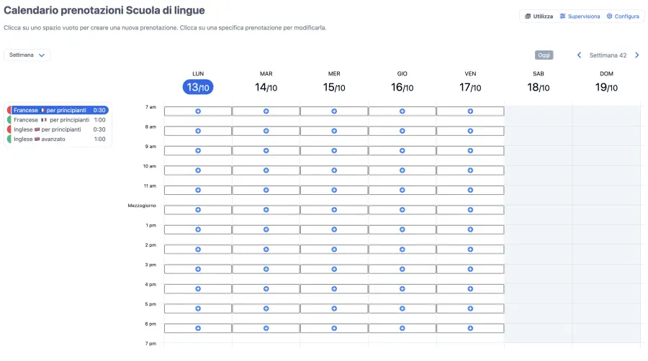Open the Settimana view dropdown
Screen dimensions: 648x361
[x=27, y=55]
